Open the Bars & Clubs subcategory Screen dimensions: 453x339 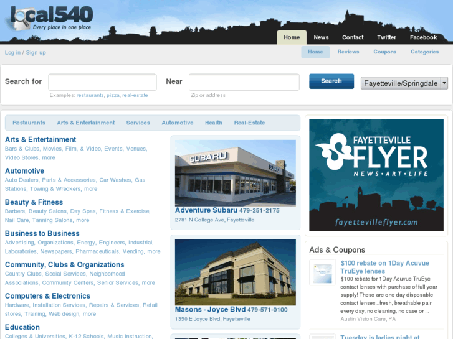(22, 149)
